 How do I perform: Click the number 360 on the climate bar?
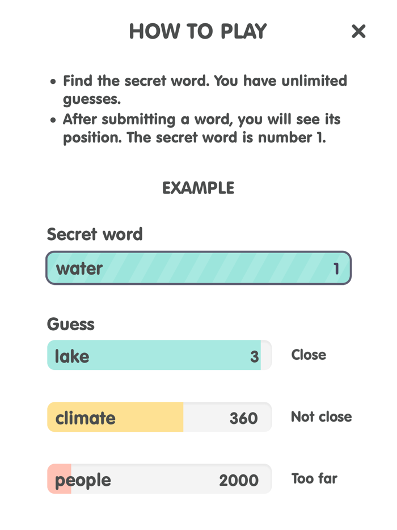coord(243,417)
